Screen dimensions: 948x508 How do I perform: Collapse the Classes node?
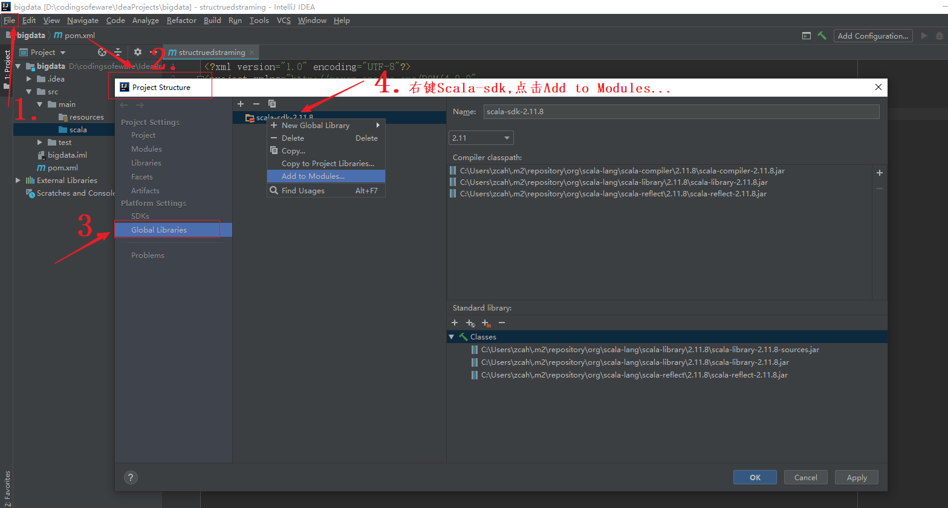(452, 336)
